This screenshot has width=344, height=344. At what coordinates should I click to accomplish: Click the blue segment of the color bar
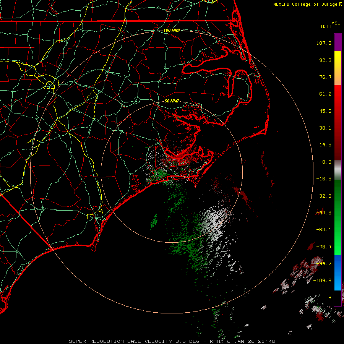pos(338,273)
